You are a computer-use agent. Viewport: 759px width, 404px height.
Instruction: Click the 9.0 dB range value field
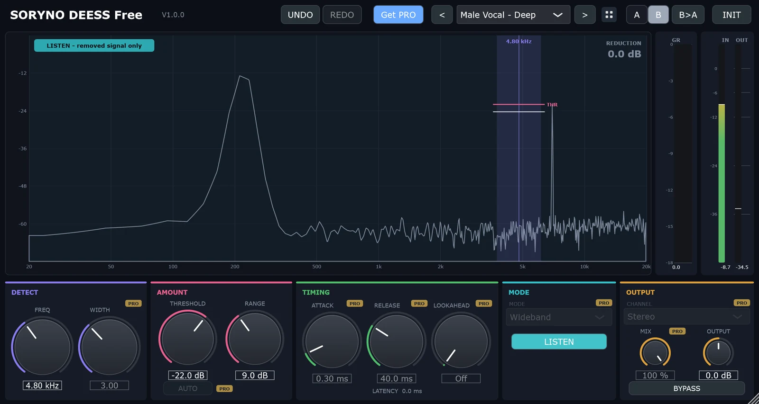pos(255,375)
